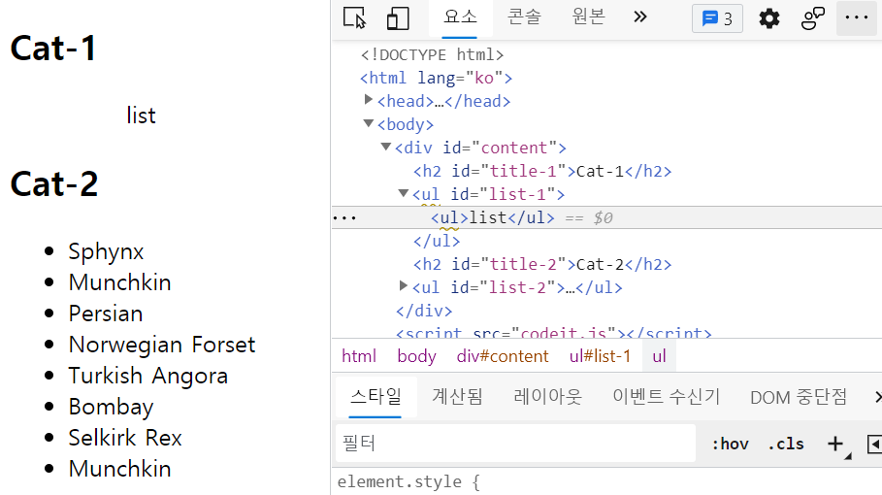This screenshot has width=882, height=495.
Task: Add new style rule plus button
Action: tap(835, 444)
